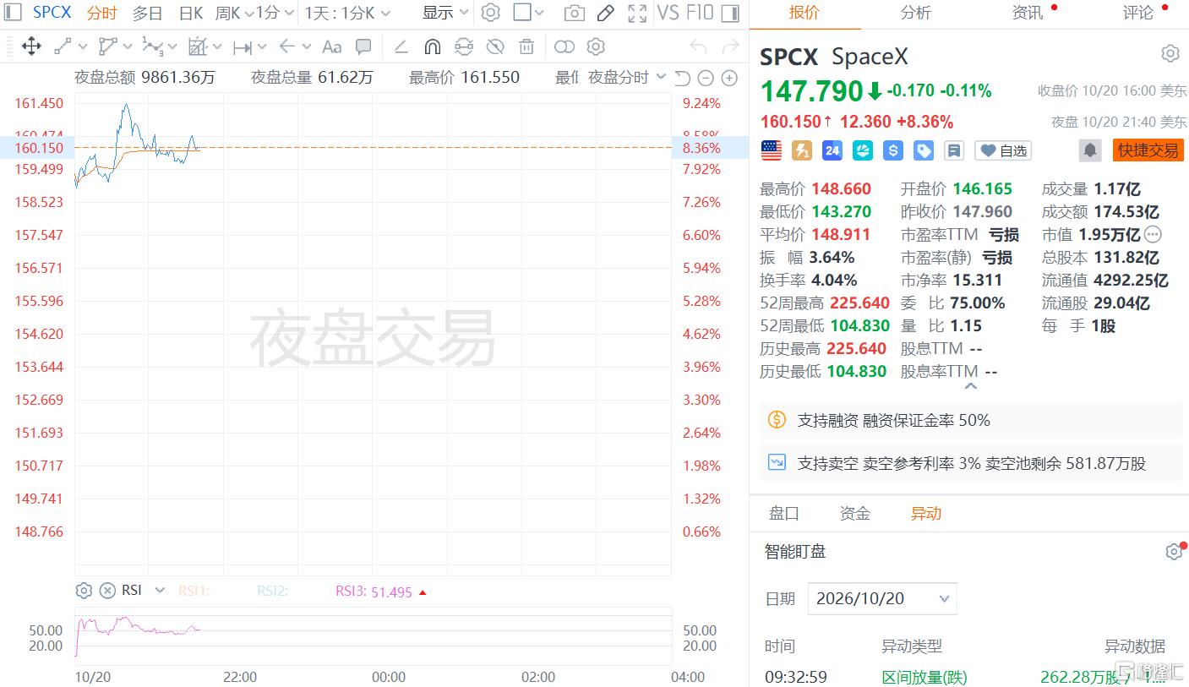Open the 资金 capital flow tab
The height and width of the screenshot is (687, 1189).
click(x=855, y=513)
